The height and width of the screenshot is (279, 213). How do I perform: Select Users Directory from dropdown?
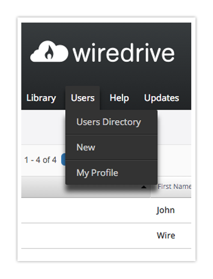[111, 122]
